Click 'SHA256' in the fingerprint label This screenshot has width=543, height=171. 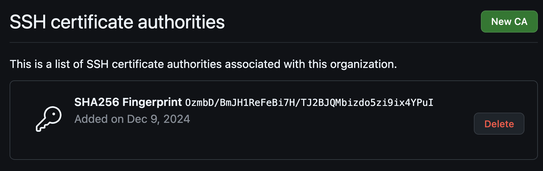pyautogui.click(x=97, y=102)
